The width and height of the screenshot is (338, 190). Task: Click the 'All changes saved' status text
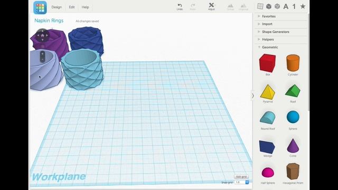click(87, 21)
